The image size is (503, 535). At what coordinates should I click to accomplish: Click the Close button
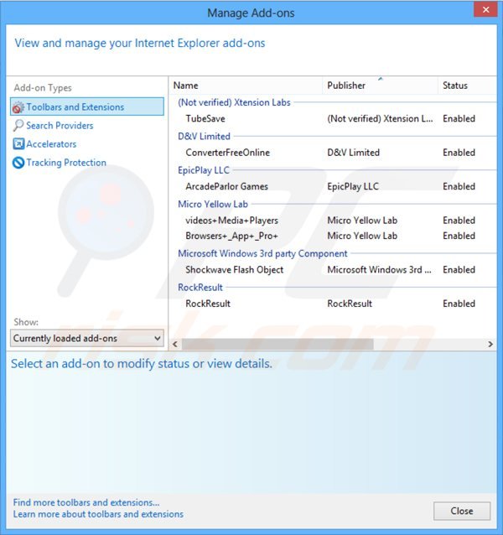(462, 511)
